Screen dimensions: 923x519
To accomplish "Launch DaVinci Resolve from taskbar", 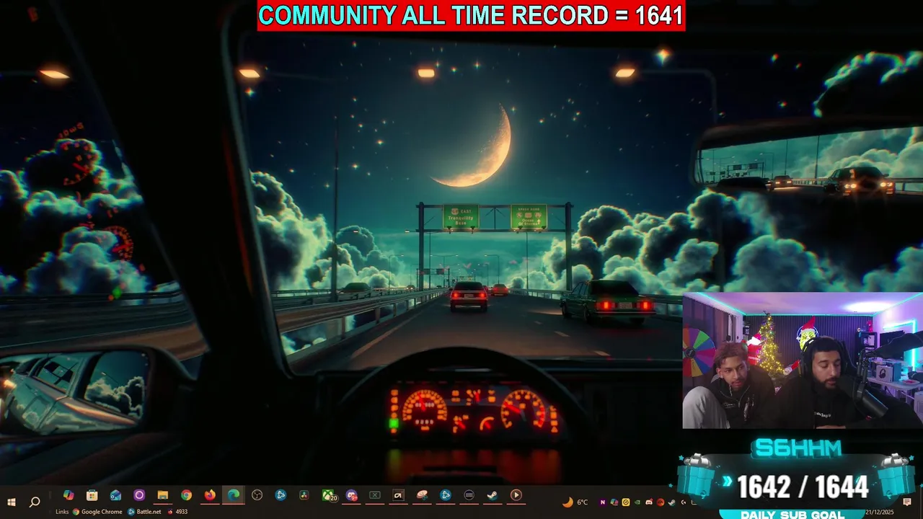I will (x=304, y=495).
